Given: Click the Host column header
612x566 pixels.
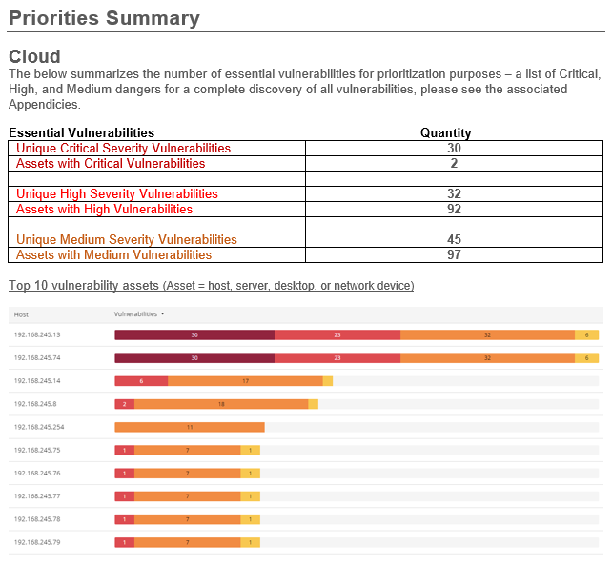Looking at the screenshot, I should 21,314.
